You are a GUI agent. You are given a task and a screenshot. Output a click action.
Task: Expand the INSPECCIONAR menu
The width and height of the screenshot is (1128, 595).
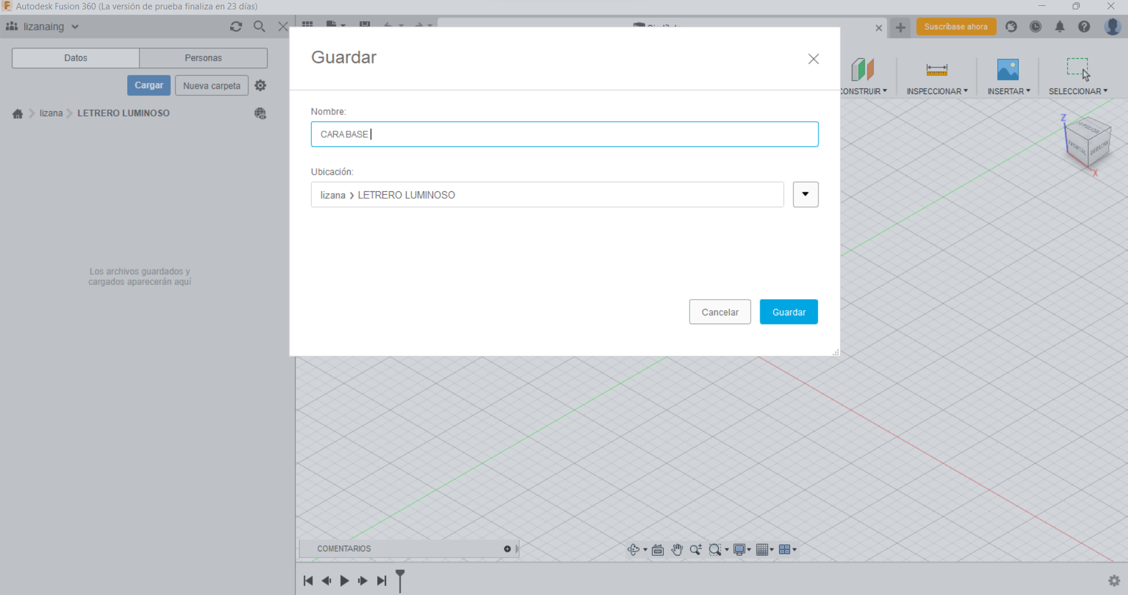[x=937, y=91]
